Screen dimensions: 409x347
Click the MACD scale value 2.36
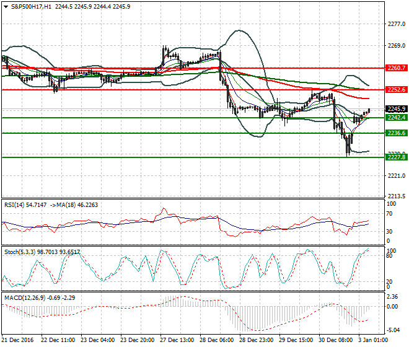pos(392,297)
